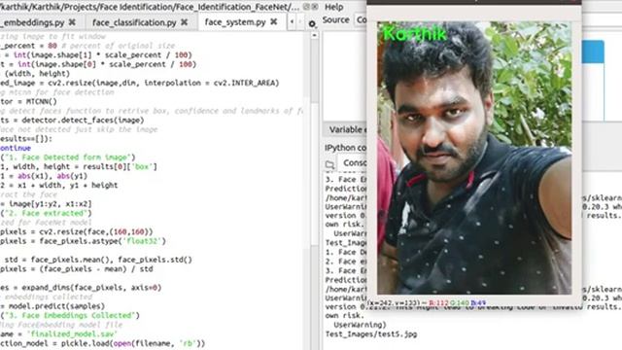The image size is (622, 350).
Task: Click the Source label in Help pane
Action: point(336,19)
